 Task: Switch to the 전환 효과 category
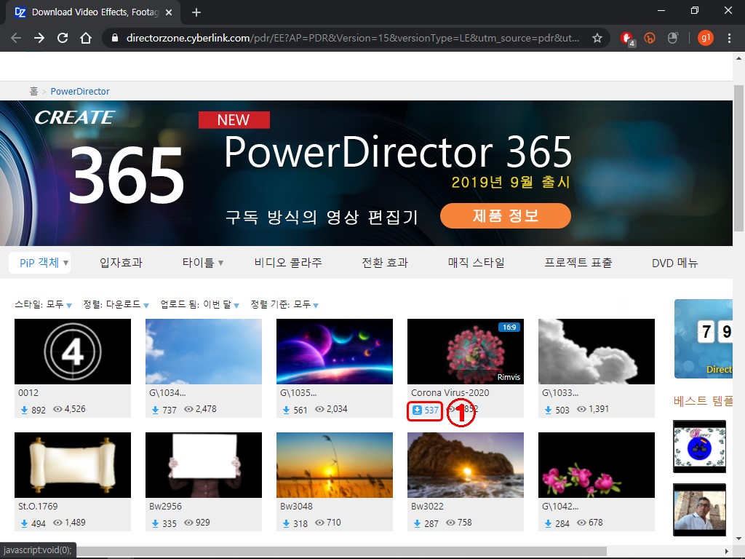coord(385,263)
